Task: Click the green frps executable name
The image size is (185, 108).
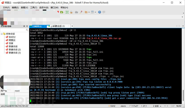Action: 89,57
